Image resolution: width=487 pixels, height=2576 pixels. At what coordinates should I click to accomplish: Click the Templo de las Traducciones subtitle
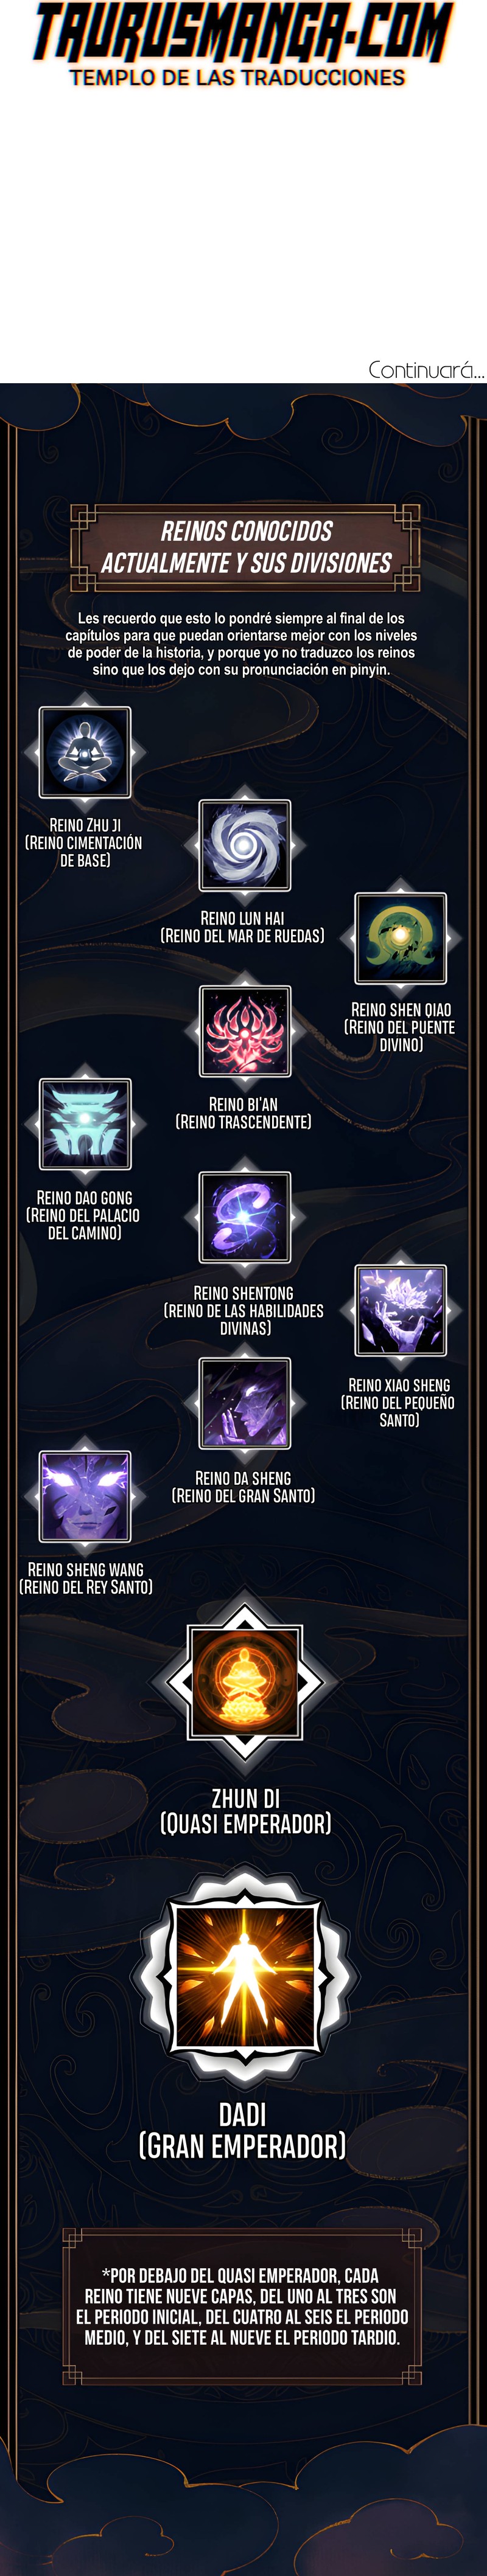(238, 77)
